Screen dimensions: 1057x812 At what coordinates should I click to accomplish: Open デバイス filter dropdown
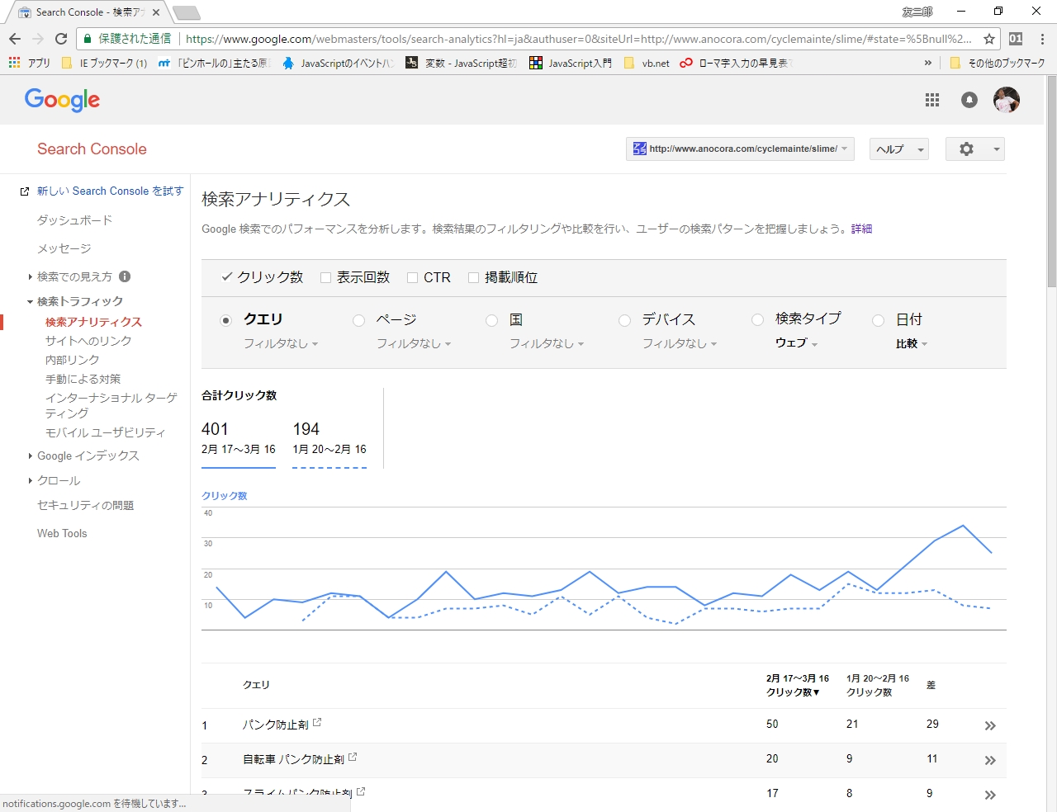tap(680, 343)
